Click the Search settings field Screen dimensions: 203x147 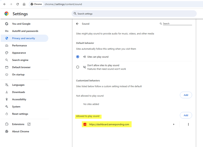tap(134, 14)
